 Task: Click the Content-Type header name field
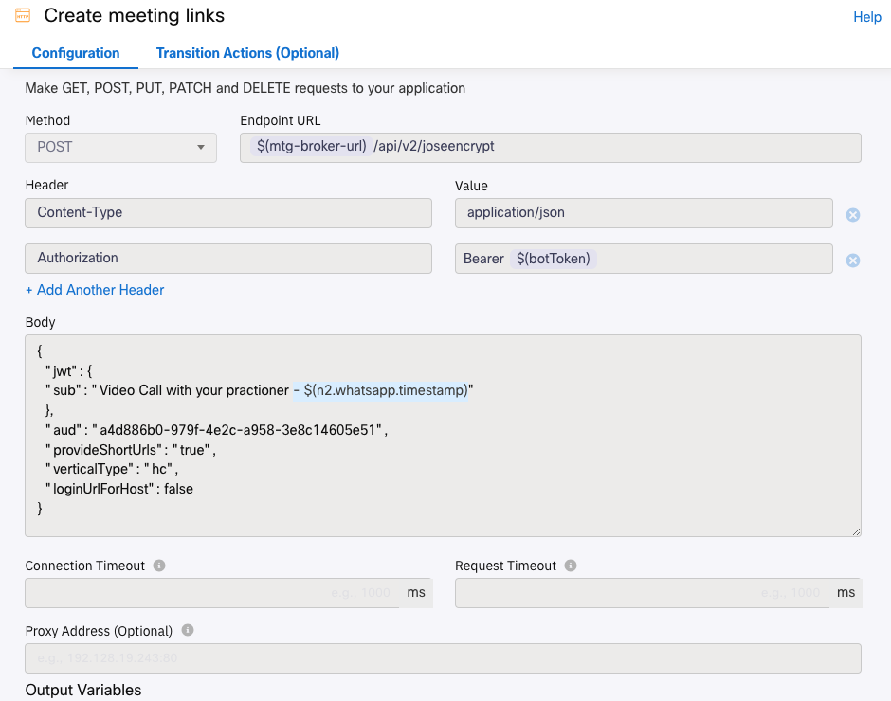[227, 213]
